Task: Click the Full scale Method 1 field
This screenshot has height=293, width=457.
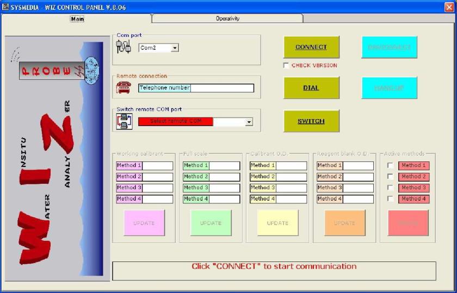Action: (224, 166)
